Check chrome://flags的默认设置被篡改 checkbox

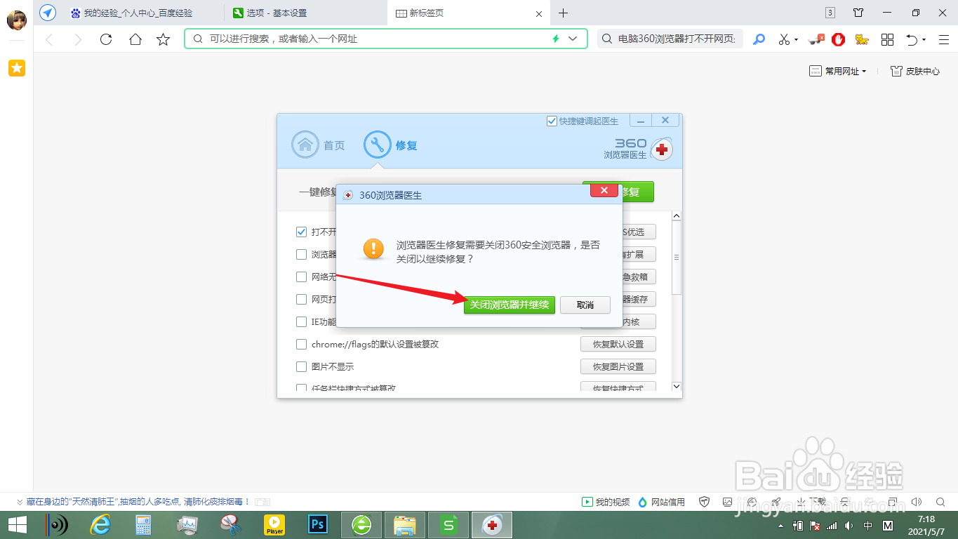(x=301, y=344)
